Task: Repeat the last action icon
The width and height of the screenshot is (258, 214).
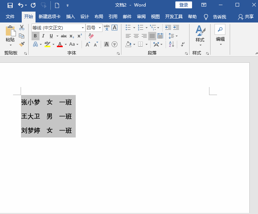Action: (33, 5)
